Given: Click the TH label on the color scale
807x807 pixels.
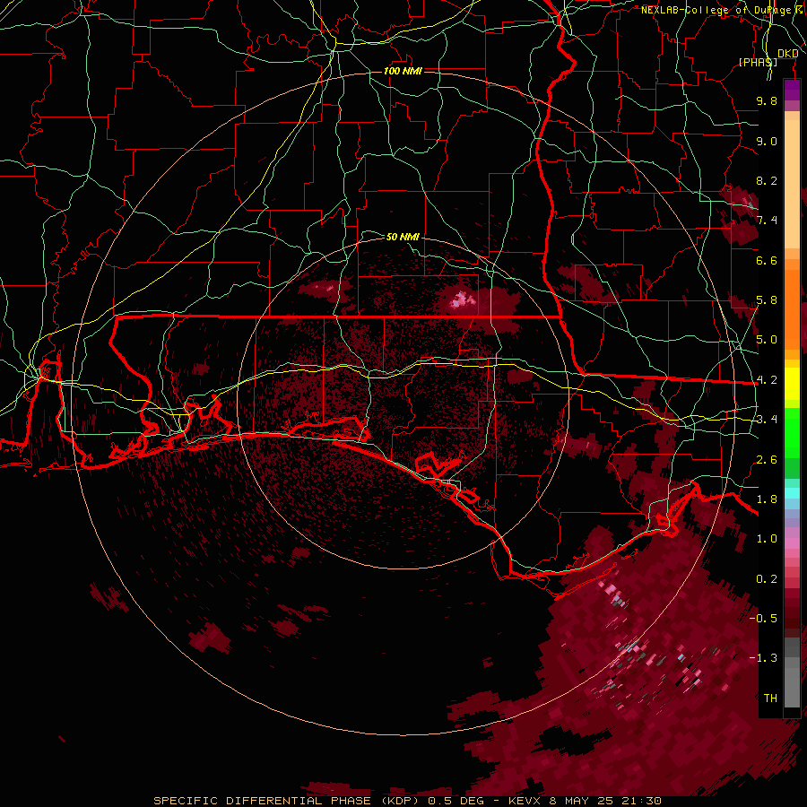Looking at the screenshot, I should coord(770,699).
